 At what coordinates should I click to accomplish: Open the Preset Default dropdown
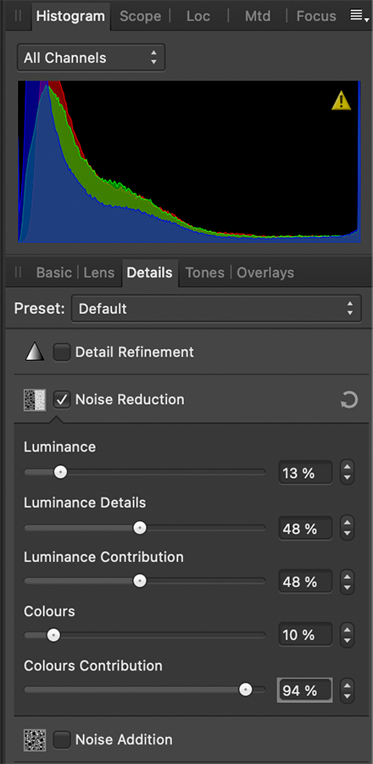click(216, 308)
